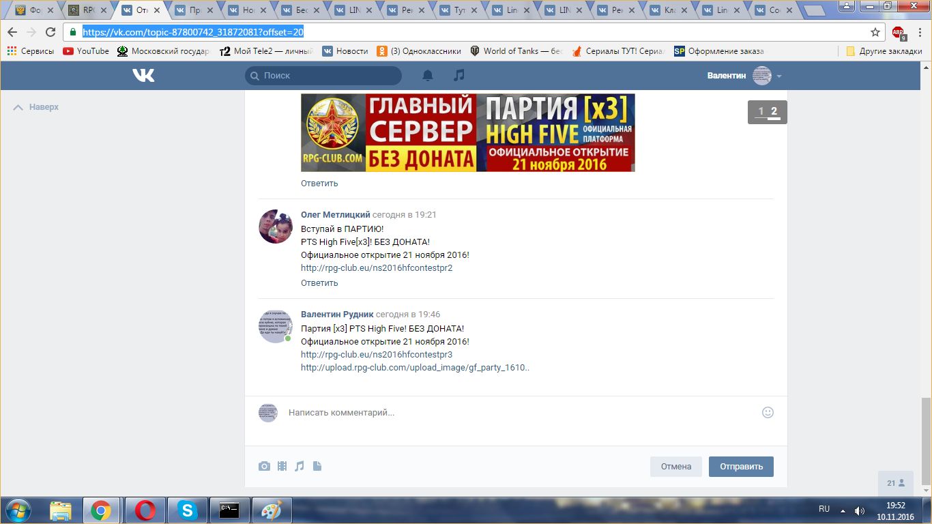This screenshot has width=932, height=524.
Task: Click Олег Метлицкий's avatar photo
Action: tap(276, 227)
